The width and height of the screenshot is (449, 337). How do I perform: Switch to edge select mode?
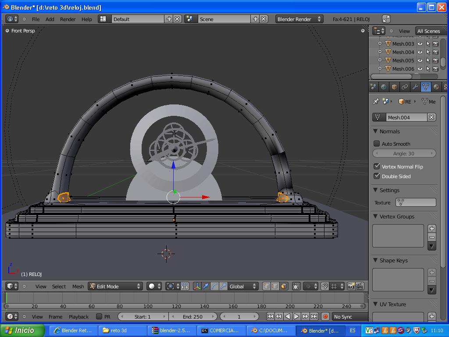pos(275,286)
